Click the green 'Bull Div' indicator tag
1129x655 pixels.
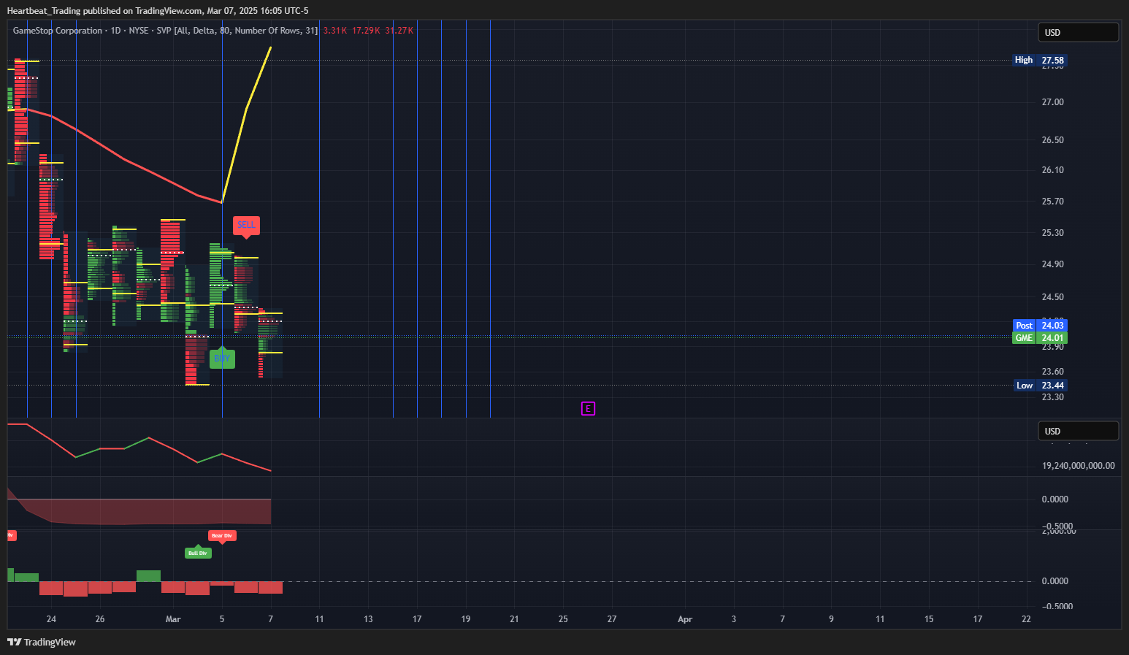tap(198, 553)
